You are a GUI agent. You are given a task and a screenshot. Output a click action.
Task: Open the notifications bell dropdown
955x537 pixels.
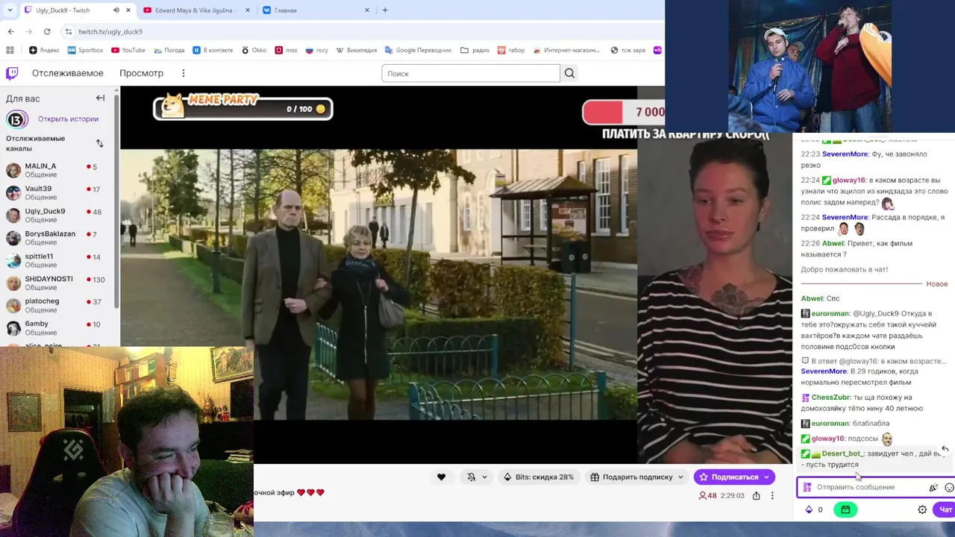click(476, 477)
